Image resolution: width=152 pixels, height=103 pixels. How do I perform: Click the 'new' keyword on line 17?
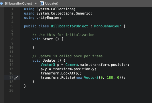[79, 78]
